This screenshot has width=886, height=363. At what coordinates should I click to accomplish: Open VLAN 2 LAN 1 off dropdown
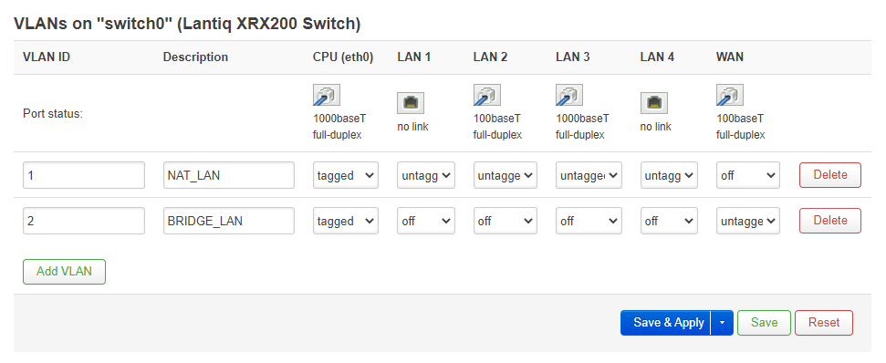coord(426,221)
